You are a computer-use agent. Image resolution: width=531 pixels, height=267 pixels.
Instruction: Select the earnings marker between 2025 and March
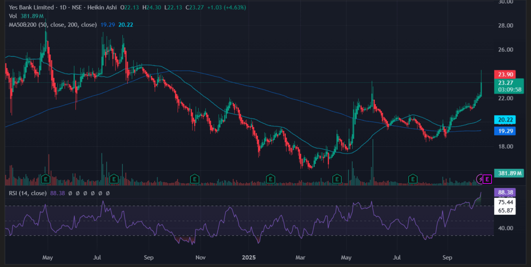(x=270, y=179)
